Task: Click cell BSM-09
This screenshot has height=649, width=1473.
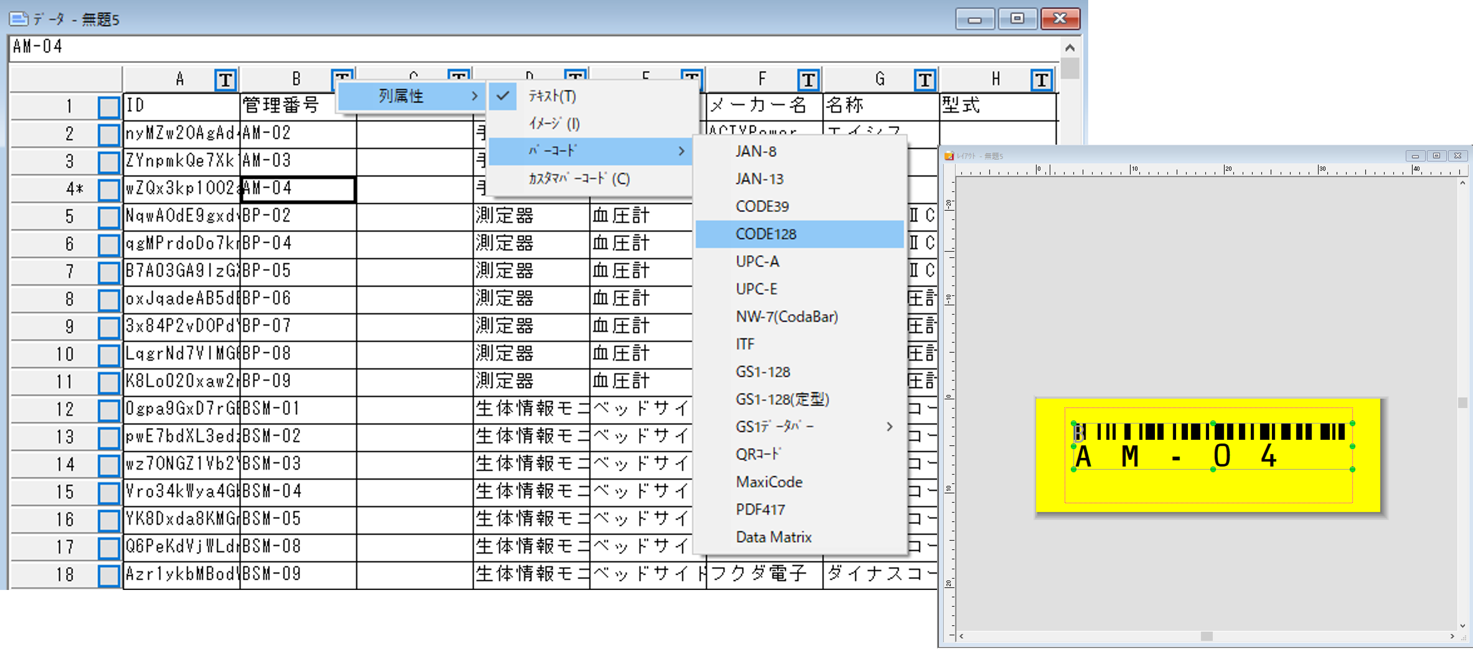Action: pyautogui.click(x=298, y=574)
